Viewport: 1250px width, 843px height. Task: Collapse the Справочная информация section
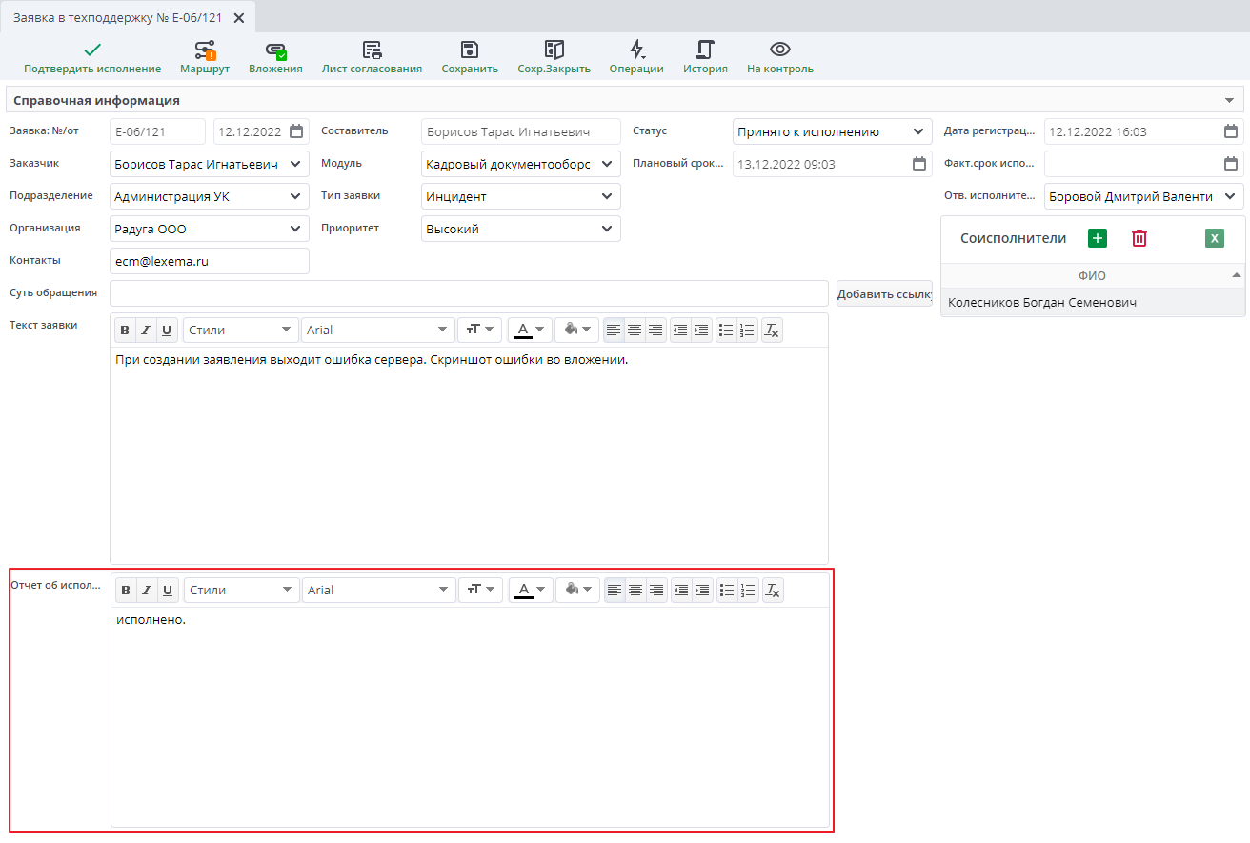pos(1229,100)
